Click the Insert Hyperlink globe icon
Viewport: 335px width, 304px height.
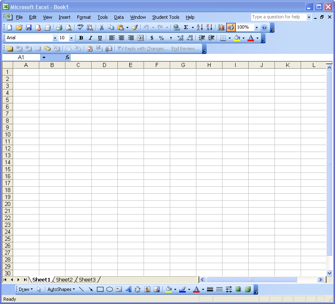176,27
